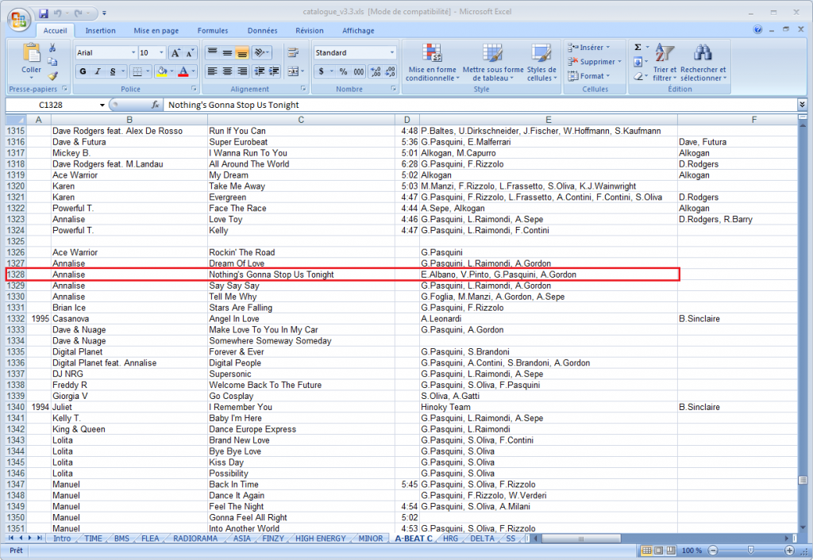The image size is (813, 560).
Task: Copy selection with the copy icon
Action: click(x=52, y=62)
